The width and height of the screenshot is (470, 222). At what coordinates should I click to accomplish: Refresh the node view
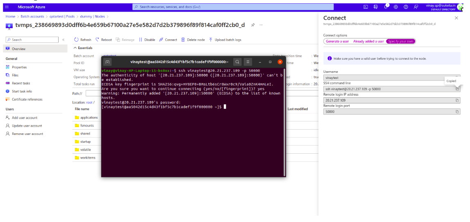83,40
